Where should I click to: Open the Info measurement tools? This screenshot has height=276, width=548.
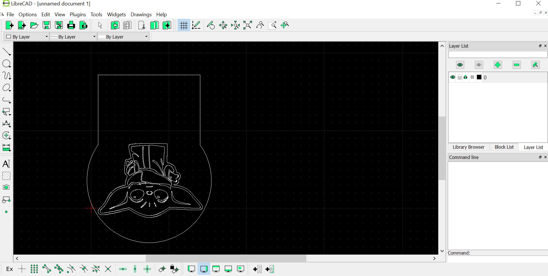coord(7,148)
